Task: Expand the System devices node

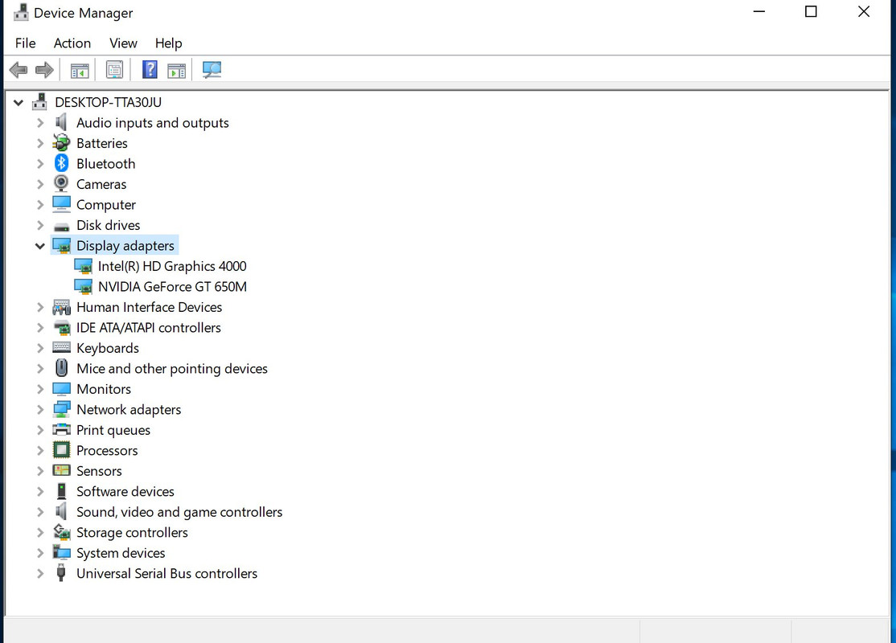Action: click(40, 553)
